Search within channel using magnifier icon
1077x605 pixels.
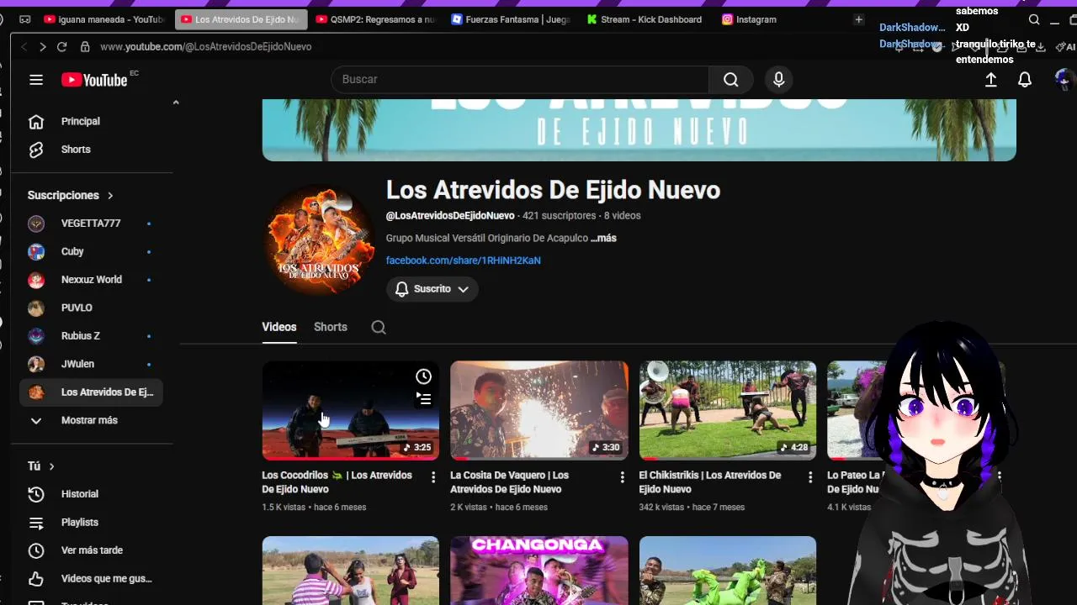(379, 327)
